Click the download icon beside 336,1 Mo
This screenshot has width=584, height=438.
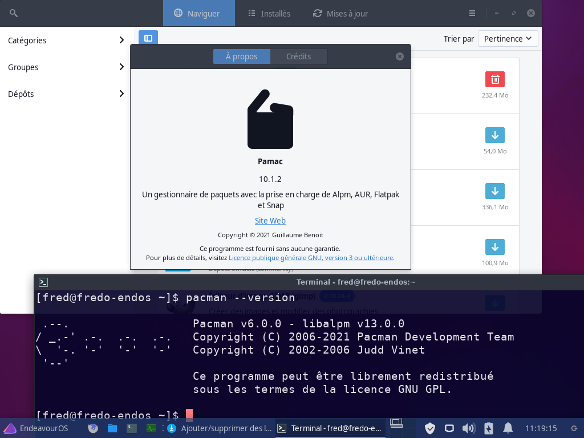point(494,191)
